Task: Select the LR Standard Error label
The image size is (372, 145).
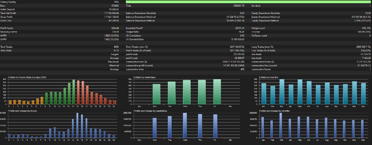Action: pyautogui.click(x=134, y=40)
